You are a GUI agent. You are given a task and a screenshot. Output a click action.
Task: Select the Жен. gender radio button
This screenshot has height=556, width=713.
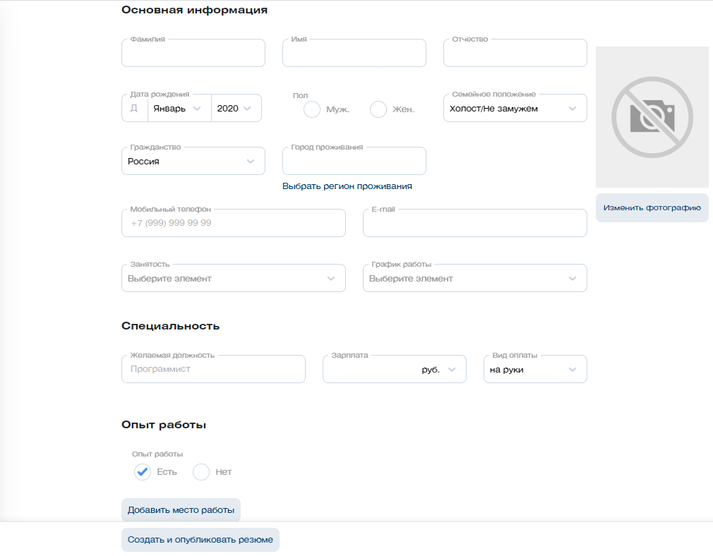click(x=378, y=109)
